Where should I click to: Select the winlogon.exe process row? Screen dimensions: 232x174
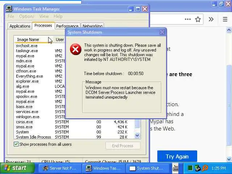(40, 117)
